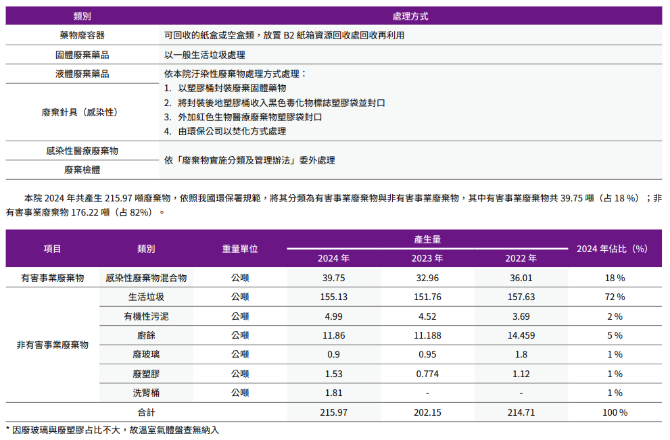The height and width of the screenshot is (440, 670).
Task: Click the 36.01 value
Action: (x=521, y=278)
